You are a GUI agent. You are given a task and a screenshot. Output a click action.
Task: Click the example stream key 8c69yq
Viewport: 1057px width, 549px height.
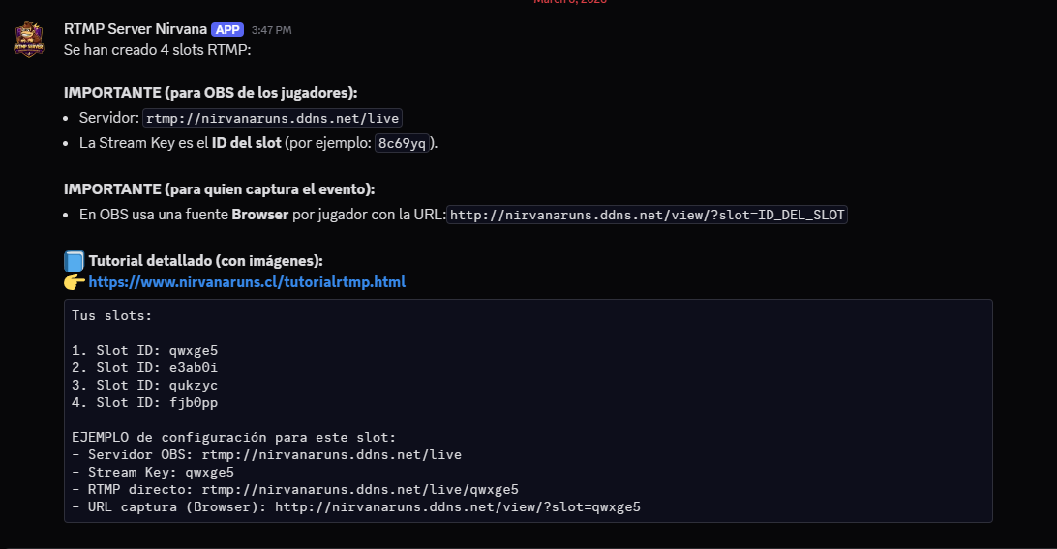(402, 143)
